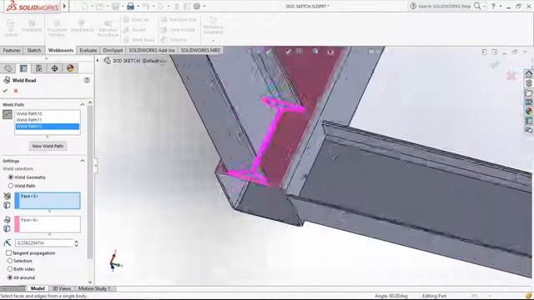The image size is (534, 300).
Task: Collapse the Weld Path section chevron
Action: [83, 104]
